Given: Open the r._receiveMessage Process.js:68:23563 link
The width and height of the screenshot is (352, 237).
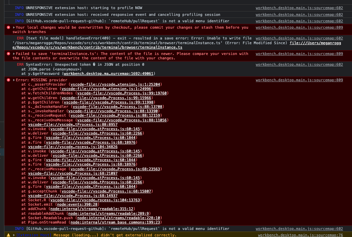Looking at the screenshot, I should (x=115, y=169).
